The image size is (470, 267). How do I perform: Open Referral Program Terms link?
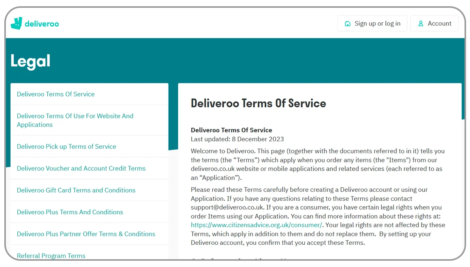pos(51,256)
